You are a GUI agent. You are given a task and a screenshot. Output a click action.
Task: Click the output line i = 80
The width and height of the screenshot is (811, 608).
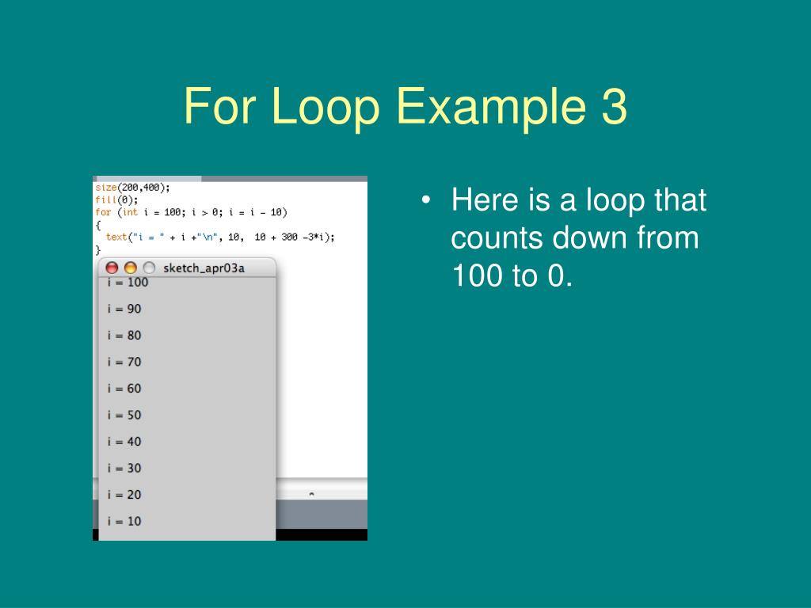coord(124,335)
